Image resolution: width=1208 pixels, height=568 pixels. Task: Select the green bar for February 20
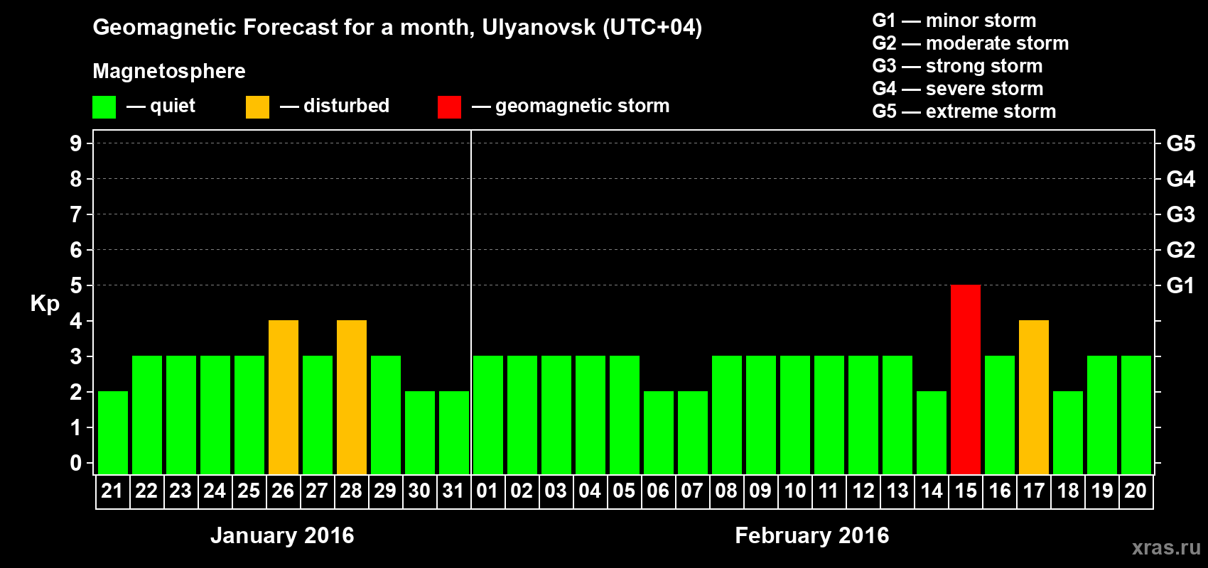coord(1136,415)
